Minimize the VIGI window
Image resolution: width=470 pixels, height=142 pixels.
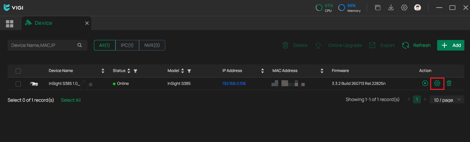coord(439,8)
